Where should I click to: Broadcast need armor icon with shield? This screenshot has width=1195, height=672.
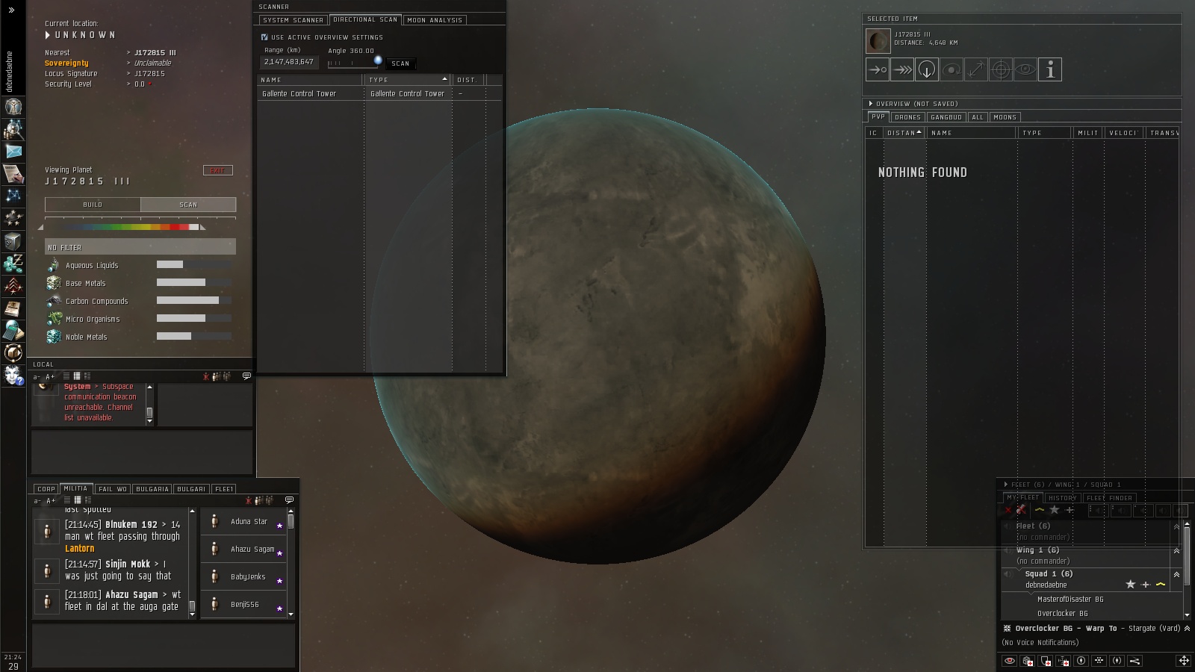pos(1046,661)
